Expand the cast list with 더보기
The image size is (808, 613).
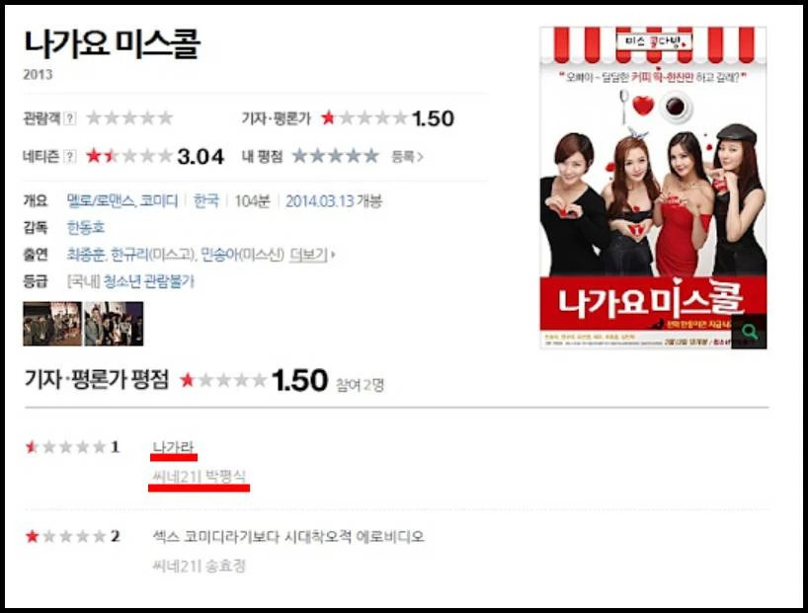(x=312, y=254)
